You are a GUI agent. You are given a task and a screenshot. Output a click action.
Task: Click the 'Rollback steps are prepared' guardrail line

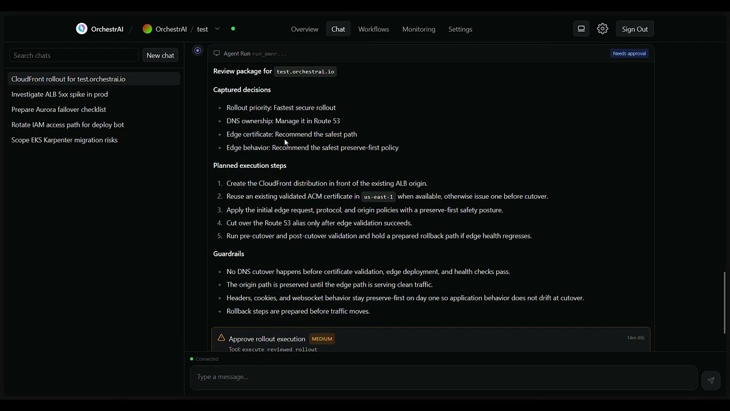click(298, 311)
